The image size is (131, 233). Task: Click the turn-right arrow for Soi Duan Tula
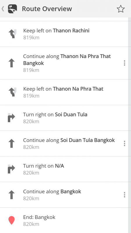[11, 118]
